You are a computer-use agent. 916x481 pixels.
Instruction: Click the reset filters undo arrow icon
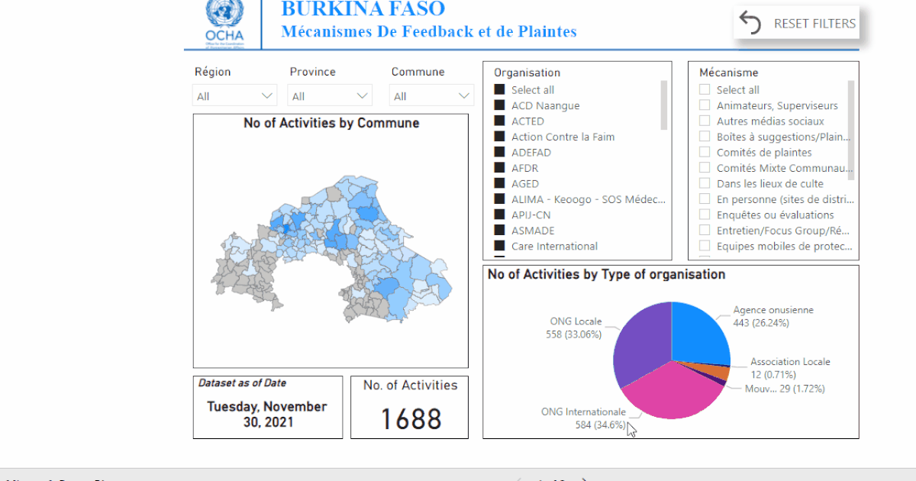pyautogui.click(x=750, y=24)
